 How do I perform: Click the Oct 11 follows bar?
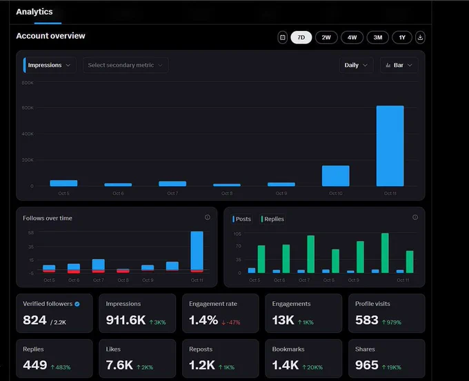coord(197,251)
